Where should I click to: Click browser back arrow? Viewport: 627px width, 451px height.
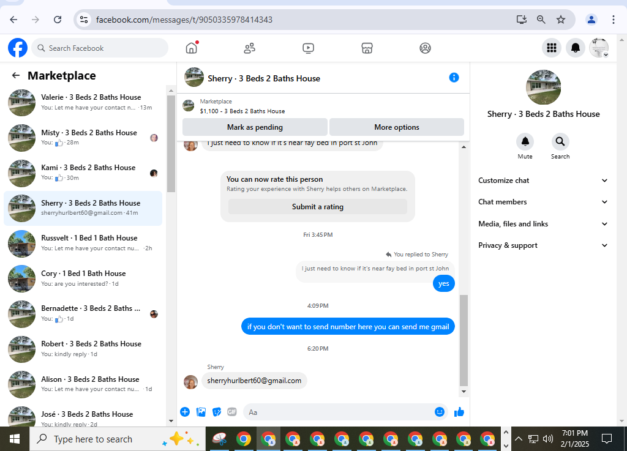tap(13, 20)
